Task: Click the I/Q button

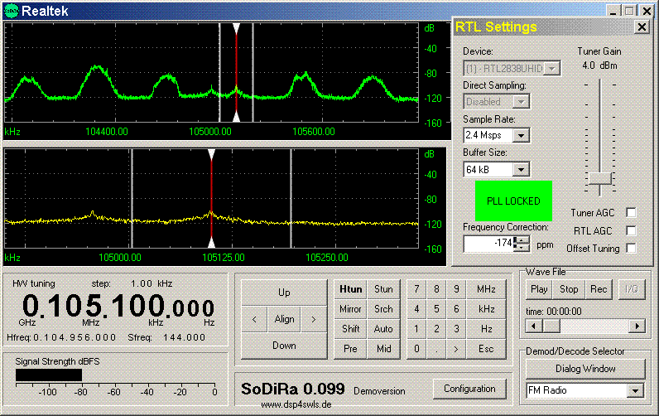Action: [x=631, y=289]
